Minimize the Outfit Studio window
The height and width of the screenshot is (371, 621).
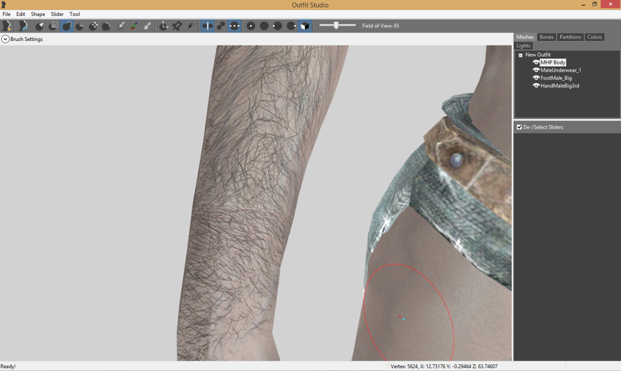(583, 5)
